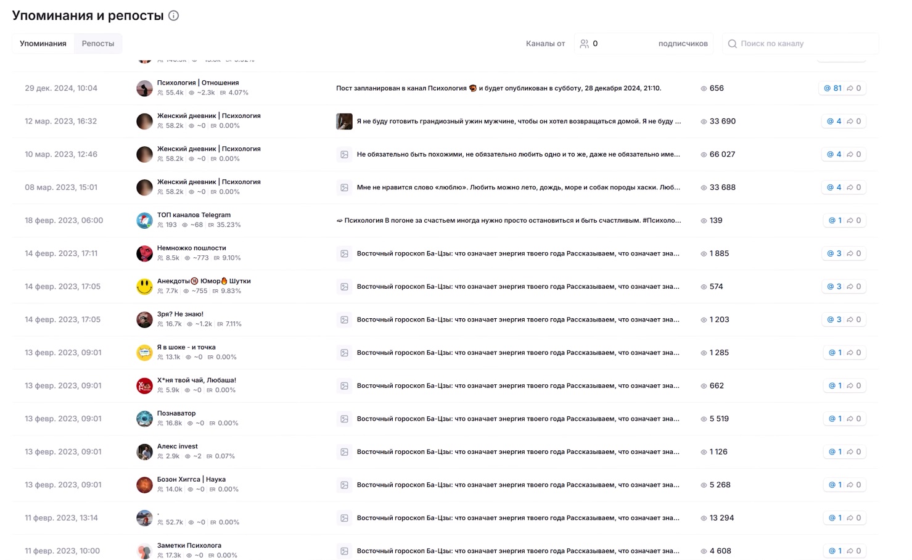The height and width of the screenshot is (560, 912).
Task: Open Я в шоке - и точка avatar
Action: tap(144, 353)
